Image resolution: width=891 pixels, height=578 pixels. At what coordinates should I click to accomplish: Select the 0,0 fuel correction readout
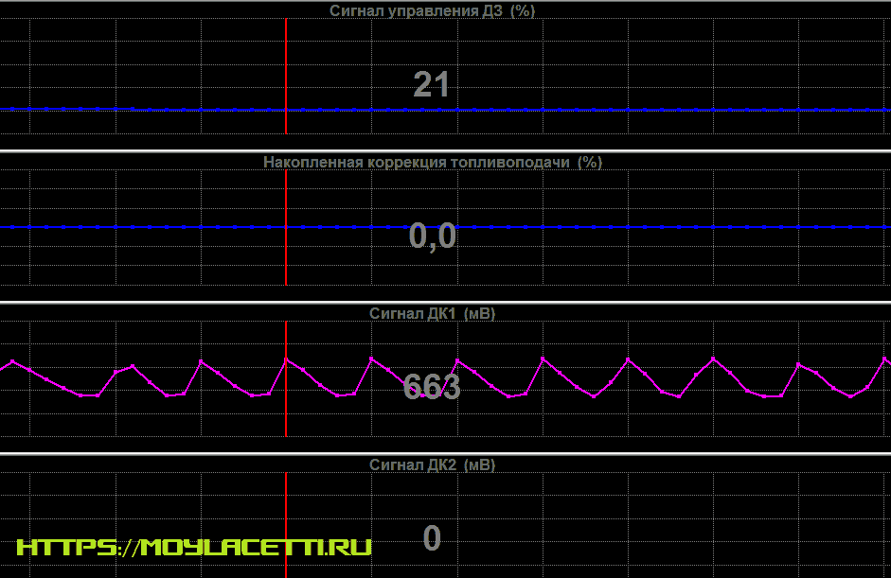click(432, 236)
